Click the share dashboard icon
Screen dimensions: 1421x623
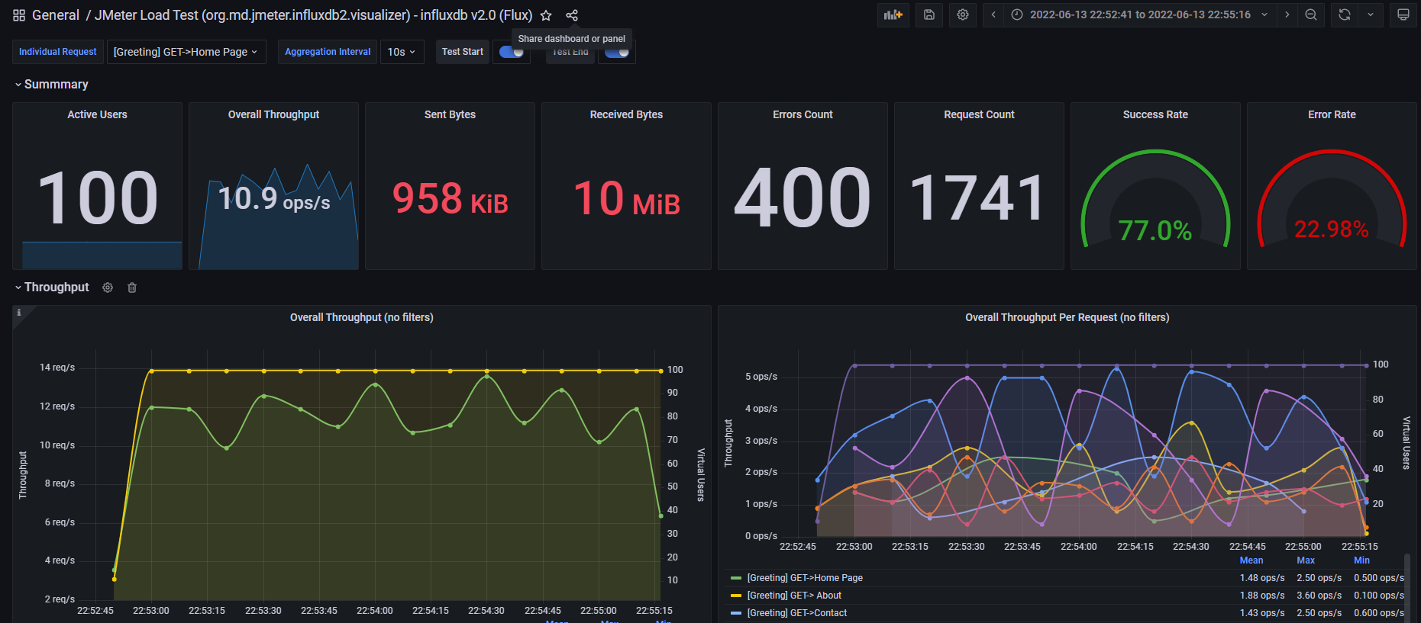(x=572, y=15)
